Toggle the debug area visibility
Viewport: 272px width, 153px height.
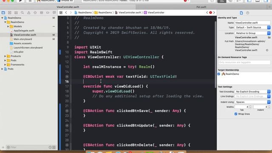click(258, 1)
